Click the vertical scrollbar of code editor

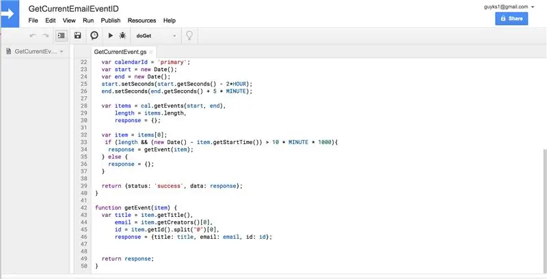coord(544,211)
